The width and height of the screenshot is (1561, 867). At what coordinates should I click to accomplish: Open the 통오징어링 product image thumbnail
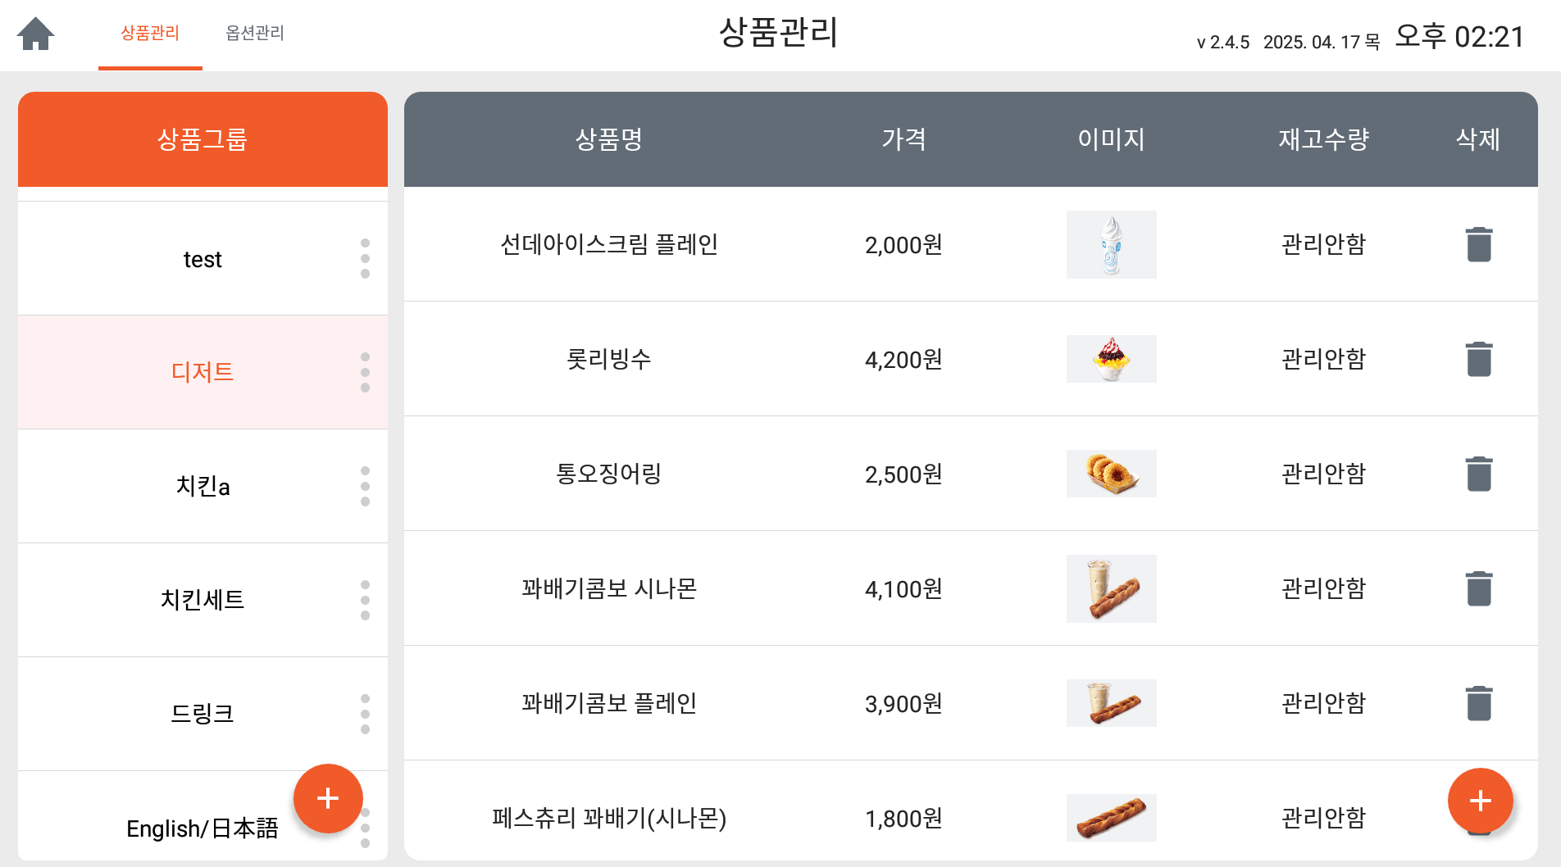[1112, 474]
